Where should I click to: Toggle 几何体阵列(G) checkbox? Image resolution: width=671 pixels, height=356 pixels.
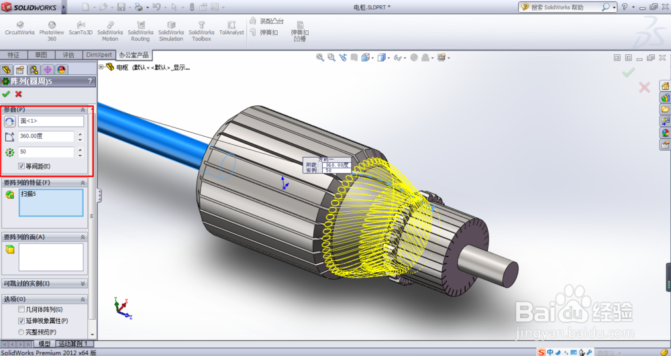(21, 310)
